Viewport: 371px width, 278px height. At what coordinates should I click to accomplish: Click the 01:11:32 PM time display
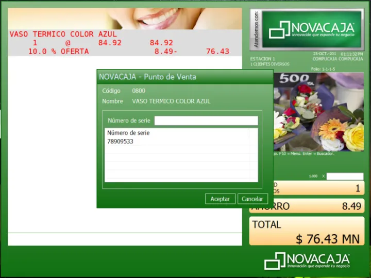352,54
